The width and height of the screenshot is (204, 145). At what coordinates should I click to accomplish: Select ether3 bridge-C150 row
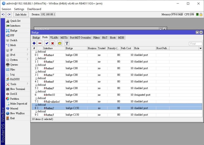pos(117,115)
